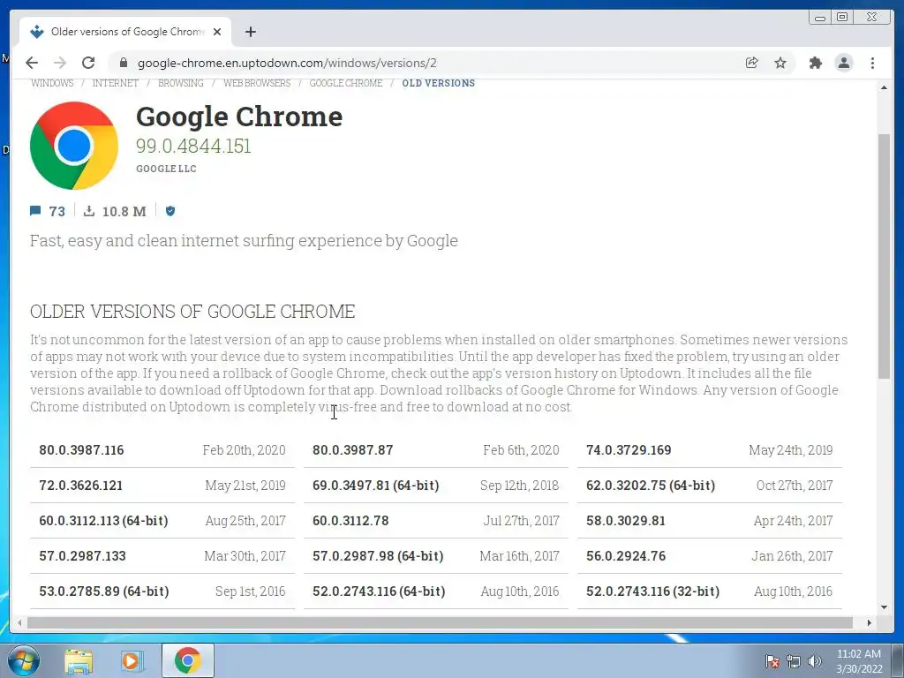Image resolution: width=904 pixels, height=678 pixels.
Task: Open the Extensions puzzle icon
Action: [x=815, y=63]
